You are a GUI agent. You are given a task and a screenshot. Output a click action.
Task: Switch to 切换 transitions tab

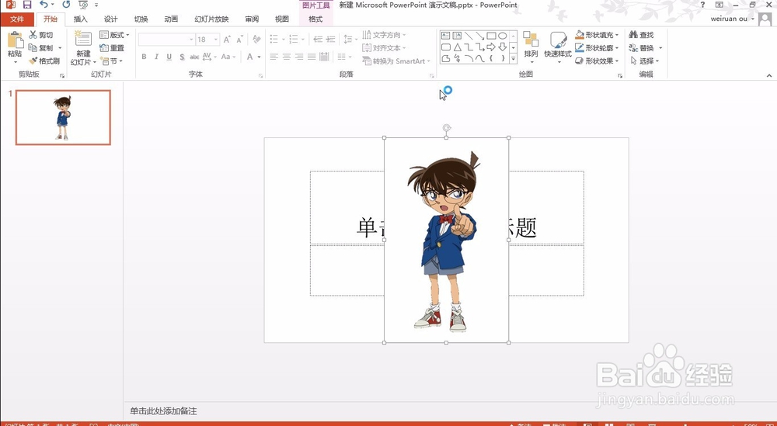coord(141,19)
